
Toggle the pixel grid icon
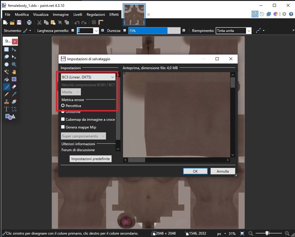[94, 23]
